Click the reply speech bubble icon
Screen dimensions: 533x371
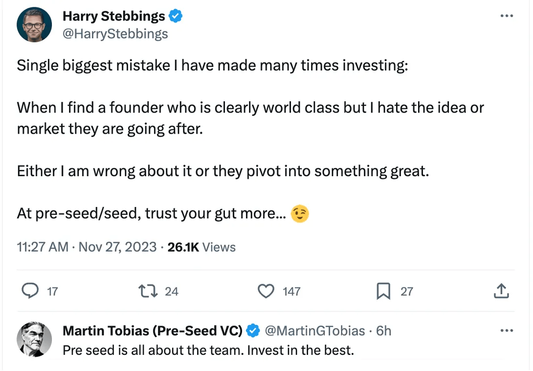tap(30, 291)
